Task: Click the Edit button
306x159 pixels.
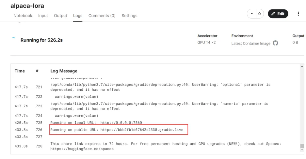Action: pos(278,14)
